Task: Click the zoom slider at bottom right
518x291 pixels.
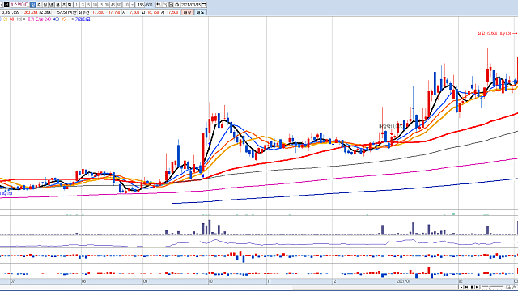Action: 493,287
